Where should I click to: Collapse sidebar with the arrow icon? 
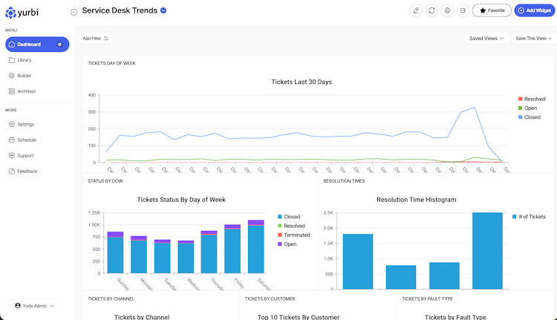tap(74, 13)
